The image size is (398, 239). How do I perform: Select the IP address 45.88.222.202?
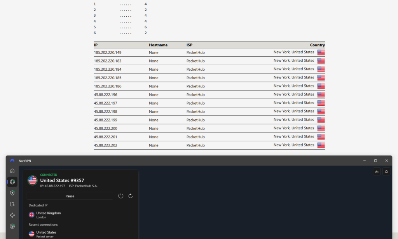106,145
